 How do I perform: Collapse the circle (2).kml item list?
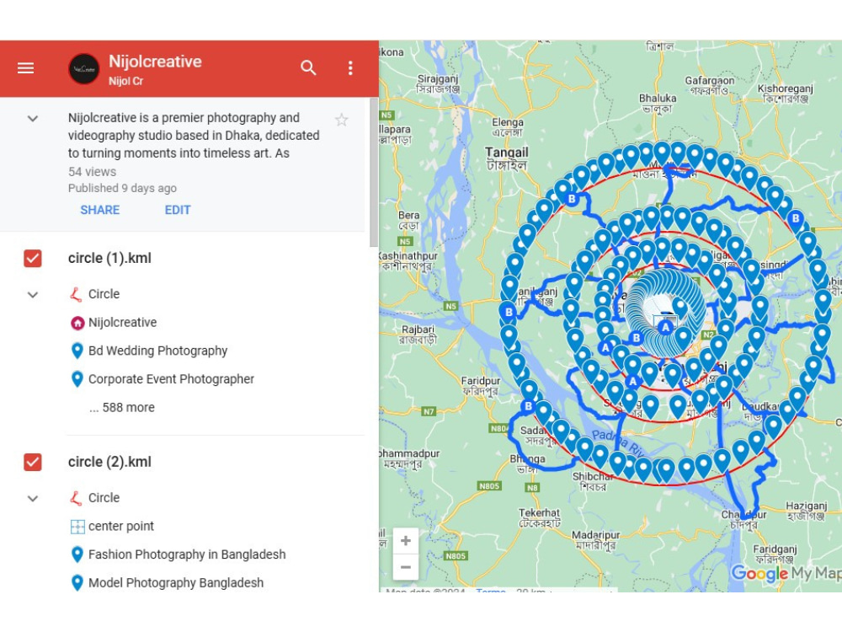[x=33, y=498]
